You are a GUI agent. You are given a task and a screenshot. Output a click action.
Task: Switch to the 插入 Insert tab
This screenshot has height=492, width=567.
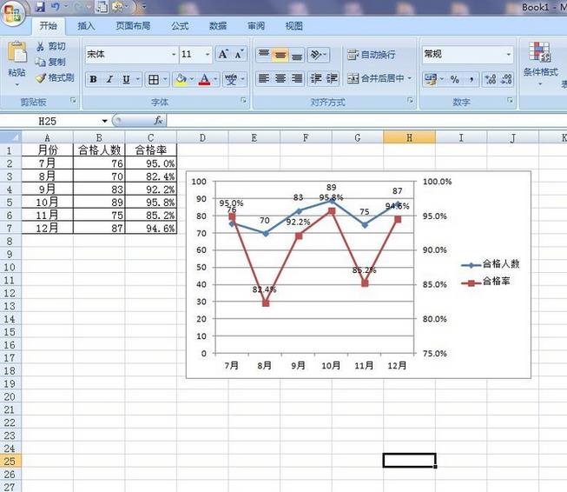[x=86, y=26]
